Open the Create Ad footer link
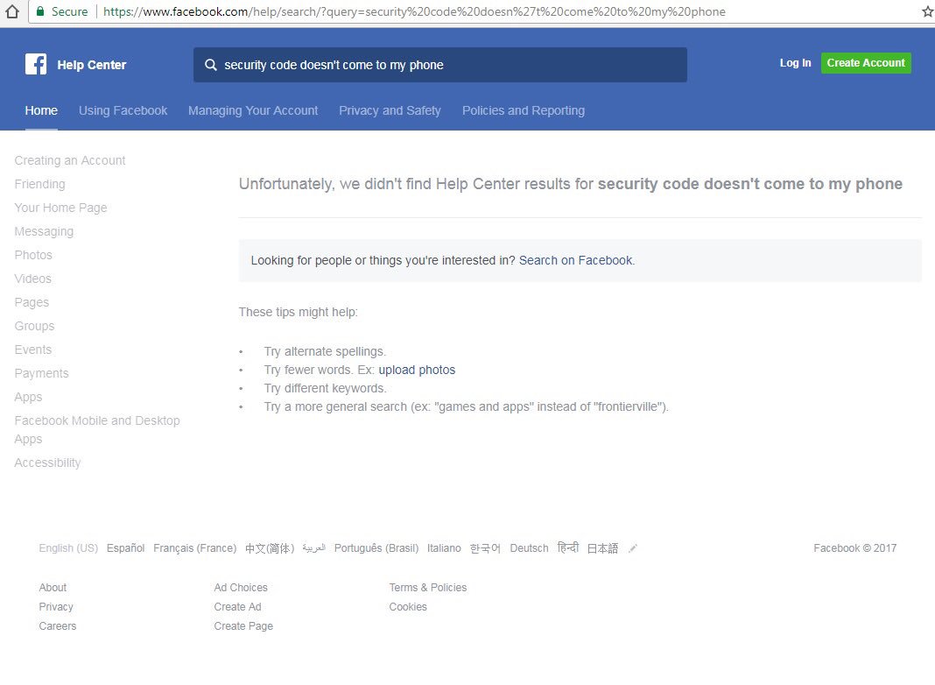This screenshot has width=935, height=685. point(238,606)
